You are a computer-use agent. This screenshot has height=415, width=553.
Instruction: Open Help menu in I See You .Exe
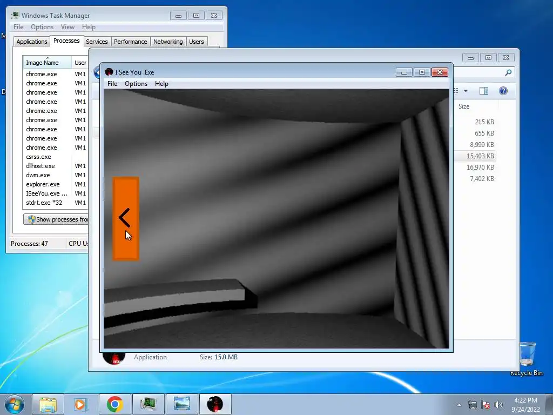[x=161, y=84]
